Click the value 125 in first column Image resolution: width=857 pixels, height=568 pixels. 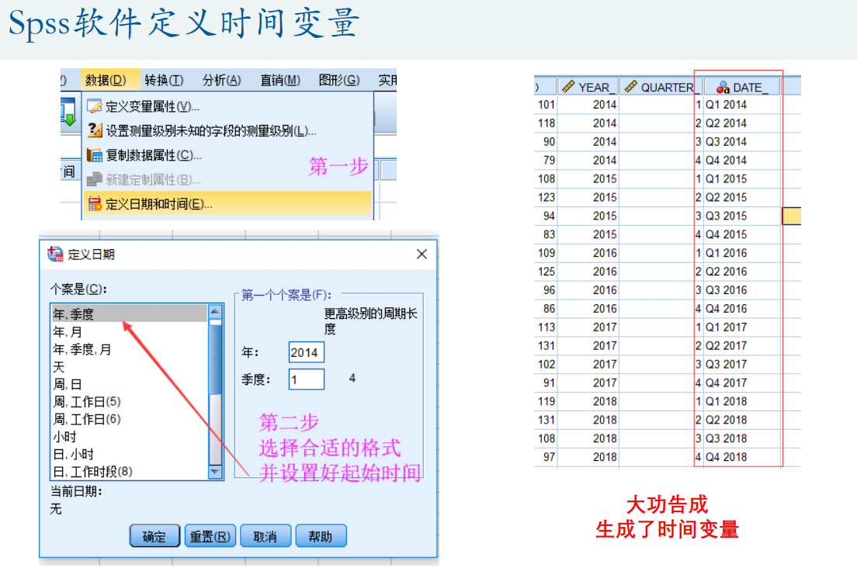546,272
